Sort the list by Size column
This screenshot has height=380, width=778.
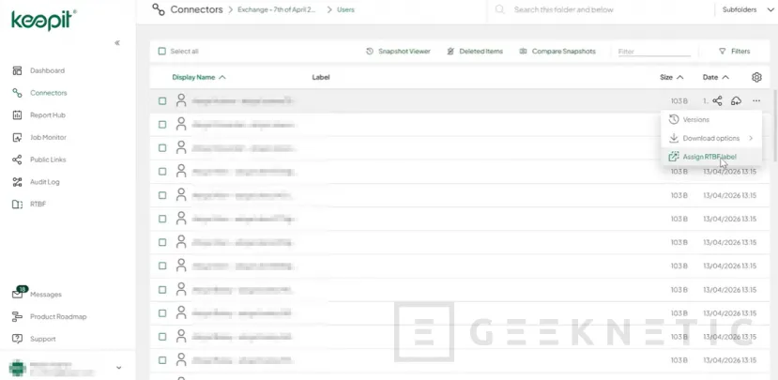[x=671, y=77]
